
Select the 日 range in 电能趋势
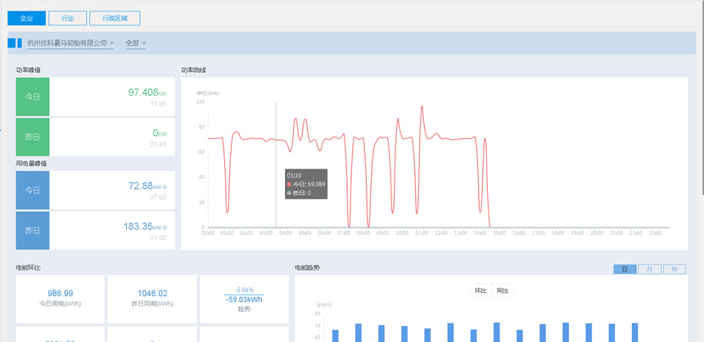(625, 269)
